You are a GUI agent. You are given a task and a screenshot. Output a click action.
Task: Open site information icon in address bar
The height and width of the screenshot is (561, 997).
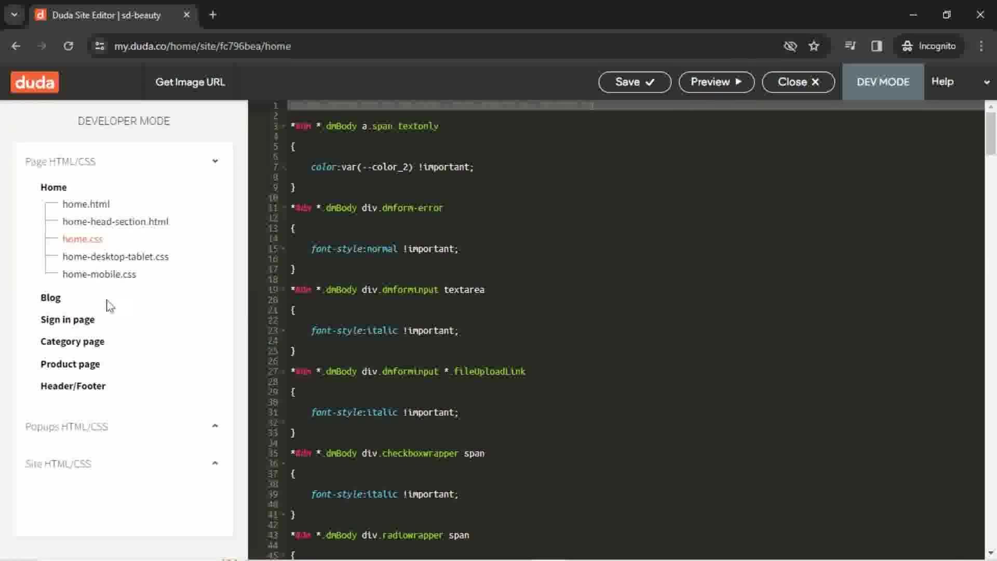[x=99, y=46]
